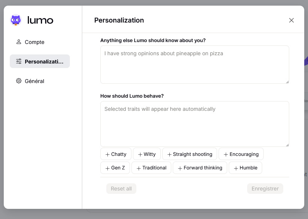
Task: Focus the "Anything else Lumo should know" textarea
Action: pyautogui.click(x=195, y=65)
